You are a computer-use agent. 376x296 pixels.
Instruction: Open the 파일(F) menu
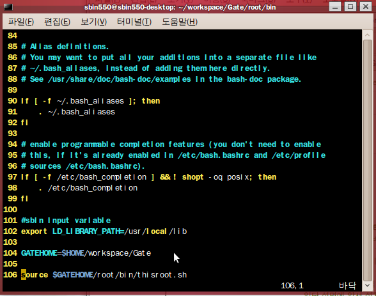point(21,22)
